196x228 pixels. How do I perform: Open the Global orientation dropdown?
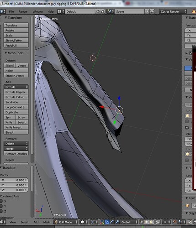click(129, 222)
